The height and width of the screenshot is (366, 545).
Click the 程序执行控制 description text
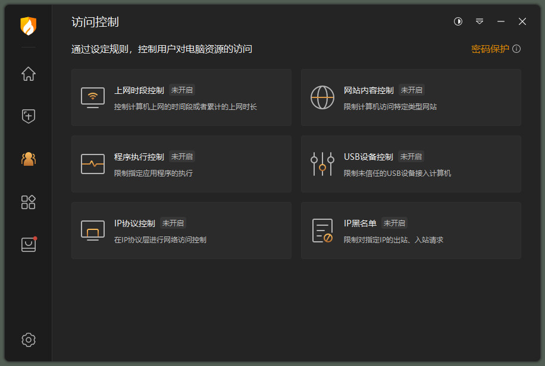pos(154,173)
